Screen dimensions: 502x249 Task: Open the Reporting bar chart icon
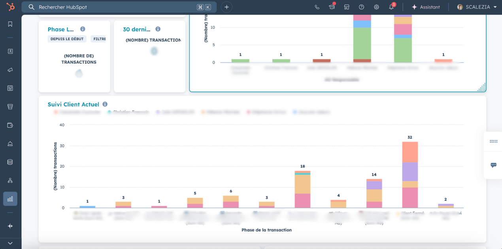click(x=10, y=199)
